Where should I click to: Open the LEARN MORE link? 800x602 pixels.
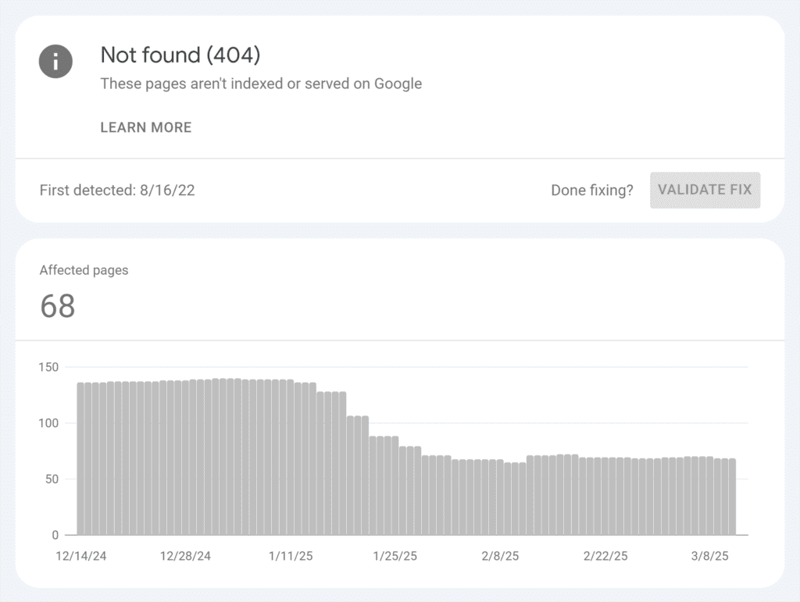coord(145,127)
